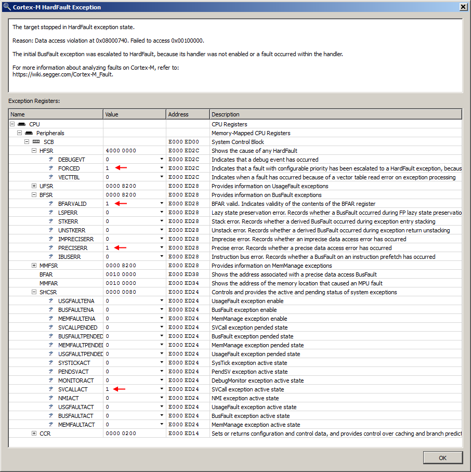471x472 pixels.
Task: Click the magnifier icon in the title bar
Action: tap(6, 7)
